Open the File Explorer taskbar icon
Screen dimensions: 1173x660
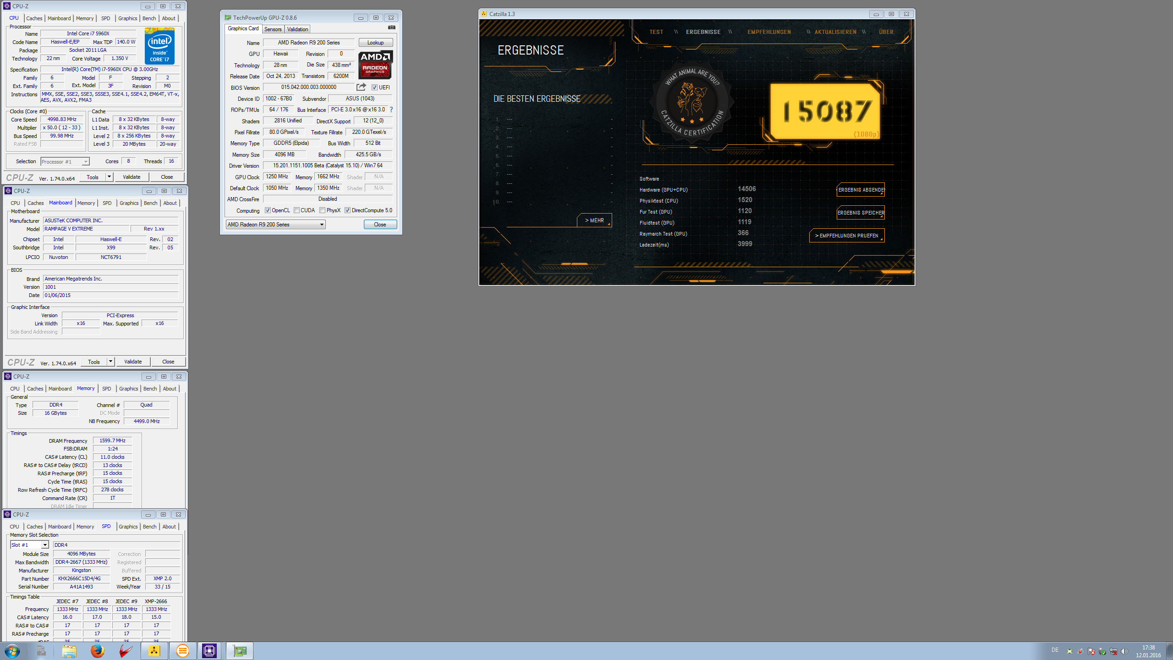coord(69,651)
